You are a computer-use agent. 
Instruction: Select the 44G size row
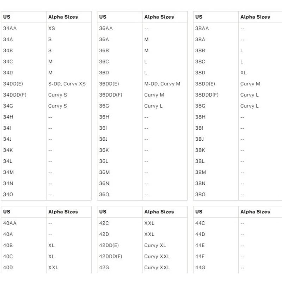pos(238,268)
